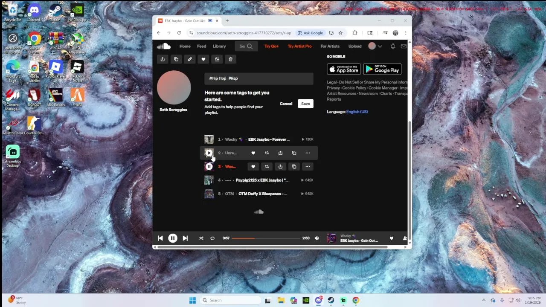Copy link for track 2

click(294, 153)
